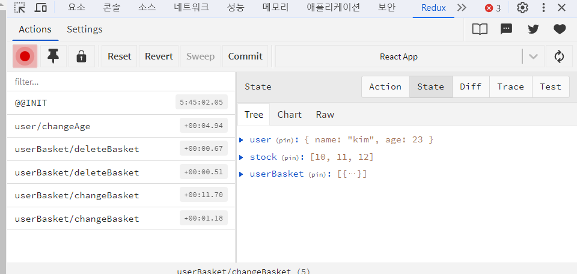The image size is (577, 274).
Task: Expand the userBasket tree node
Action: 242,174
